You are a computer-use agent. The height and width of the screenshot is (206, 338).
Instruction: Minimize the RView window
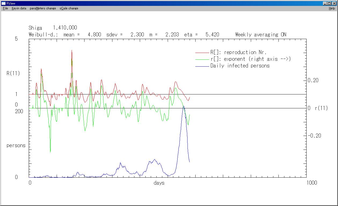coord(325,3)
